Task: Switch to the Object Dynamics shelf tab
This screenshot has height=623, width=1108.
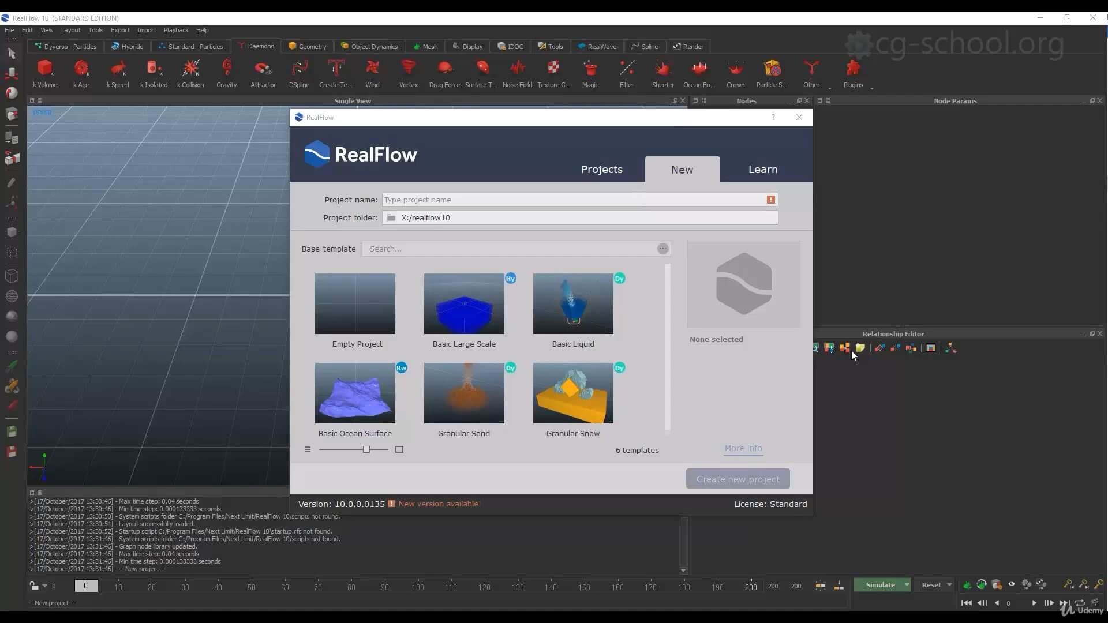Action: click(x=369, y=46)
